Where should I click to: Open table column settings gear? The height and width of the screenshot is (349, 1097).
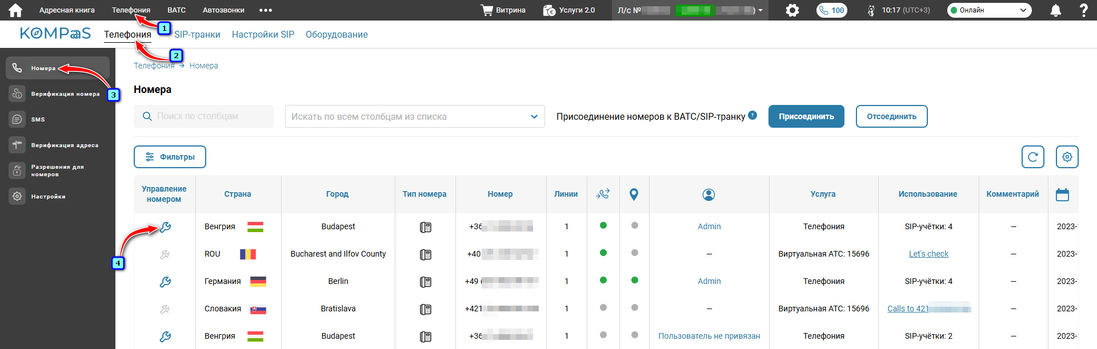coord(1067,157)
